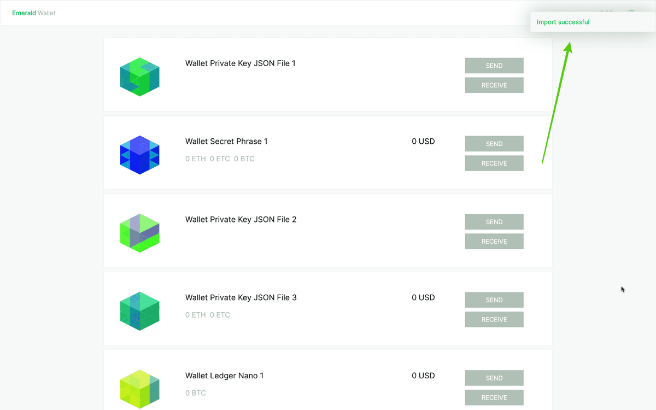Viewport: 656px width, 410px height.
Task: Open the yellow-green Wallet Ledger Nano 1 icon
Action: click(139, 389)
